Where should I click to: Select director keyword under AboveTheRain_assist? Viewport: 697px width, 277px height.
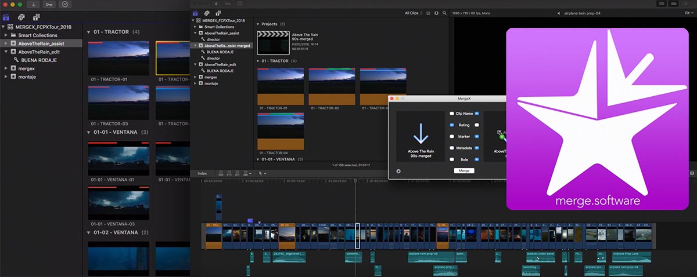click(213, 39)
